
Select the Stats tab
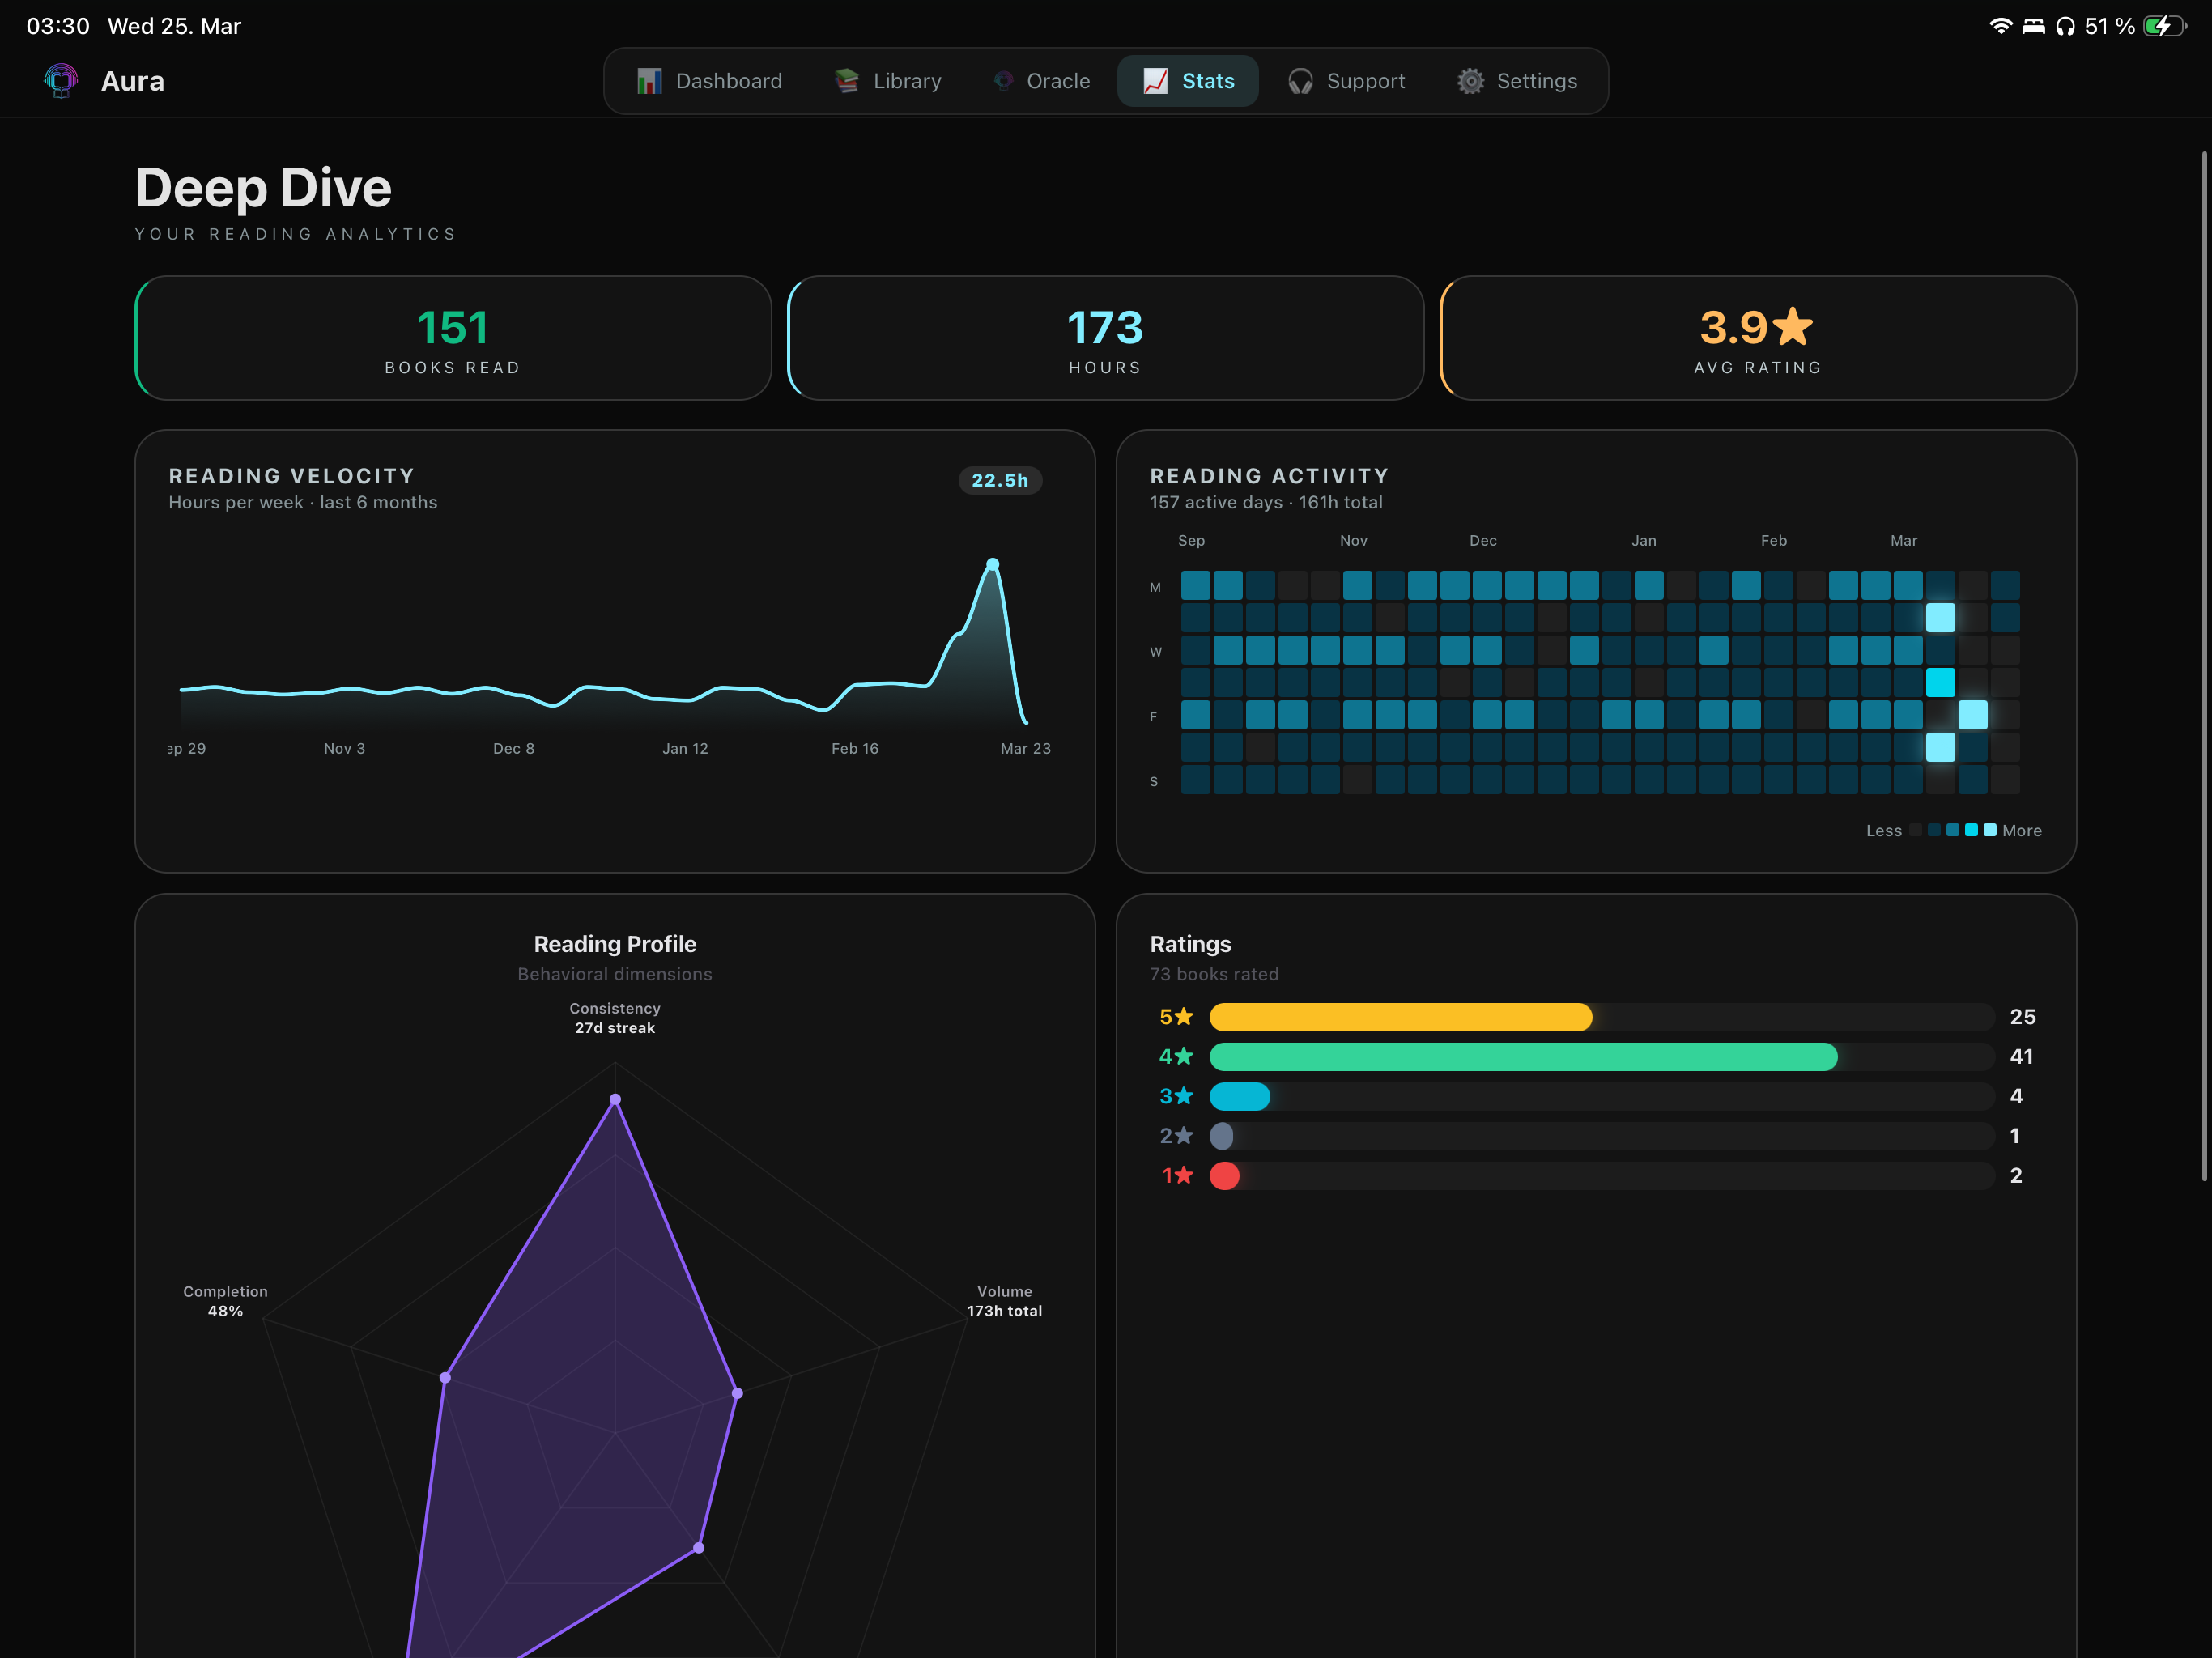(1188, 81)
